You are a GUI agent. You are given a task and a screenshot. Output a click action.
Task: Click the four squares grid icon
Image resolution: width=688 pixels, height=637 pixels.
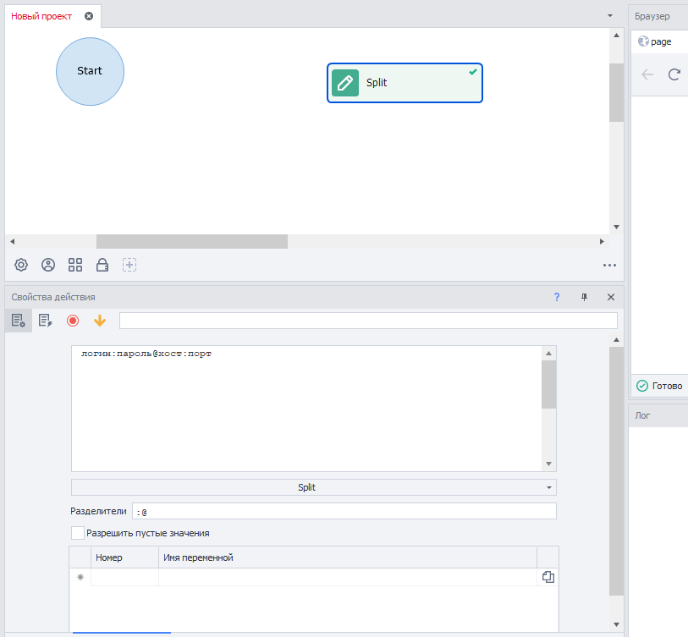pos(75,265)
